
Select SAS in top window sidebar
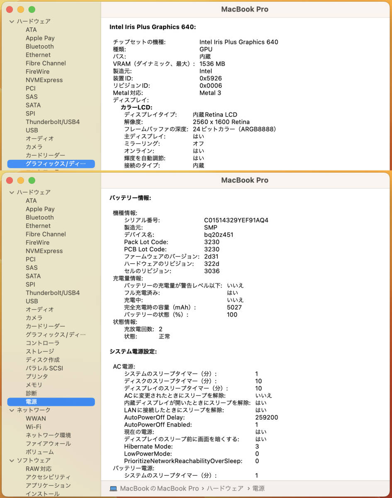point(32,97)
